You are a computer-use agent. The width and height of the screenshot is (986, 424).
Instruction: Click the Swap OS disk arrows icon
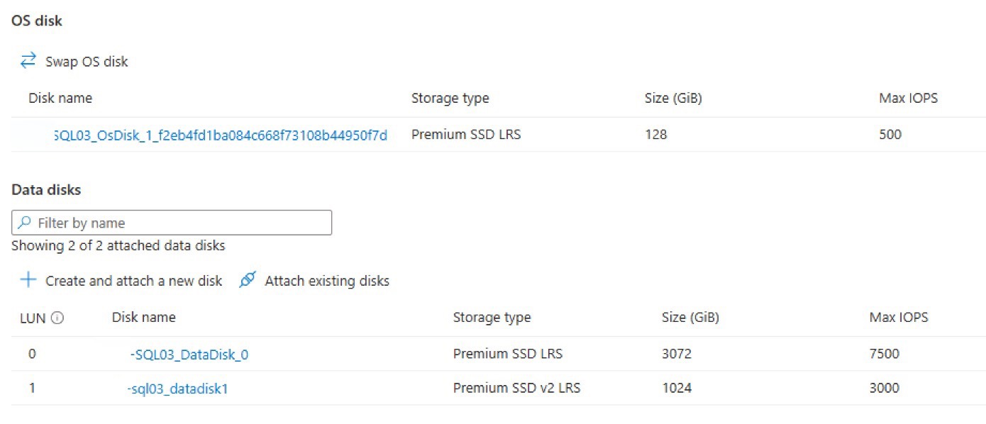[x=28, y=61]
